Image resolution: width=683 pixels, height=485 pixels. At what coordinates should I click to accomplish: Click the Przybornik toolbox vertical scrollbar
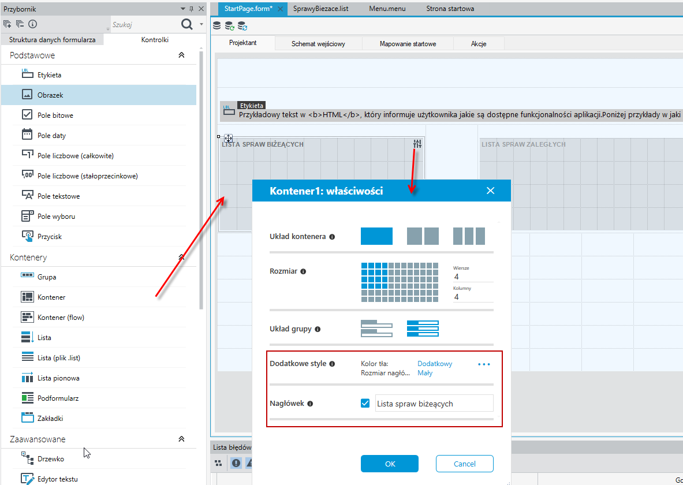point(201,180)
